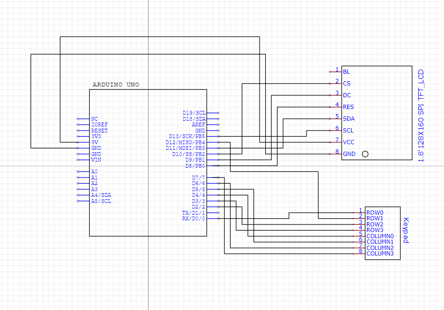Click the D2/2 pin label
This screenshot has width=444, height=310.
click(199, 207)
